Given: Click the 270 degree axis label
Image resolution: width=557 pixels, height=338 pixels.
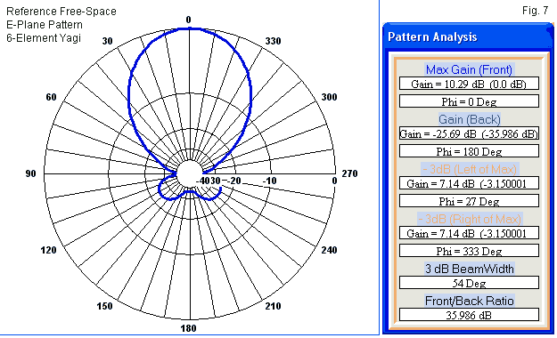Looking at the screenshot, I should click(349, 173).
